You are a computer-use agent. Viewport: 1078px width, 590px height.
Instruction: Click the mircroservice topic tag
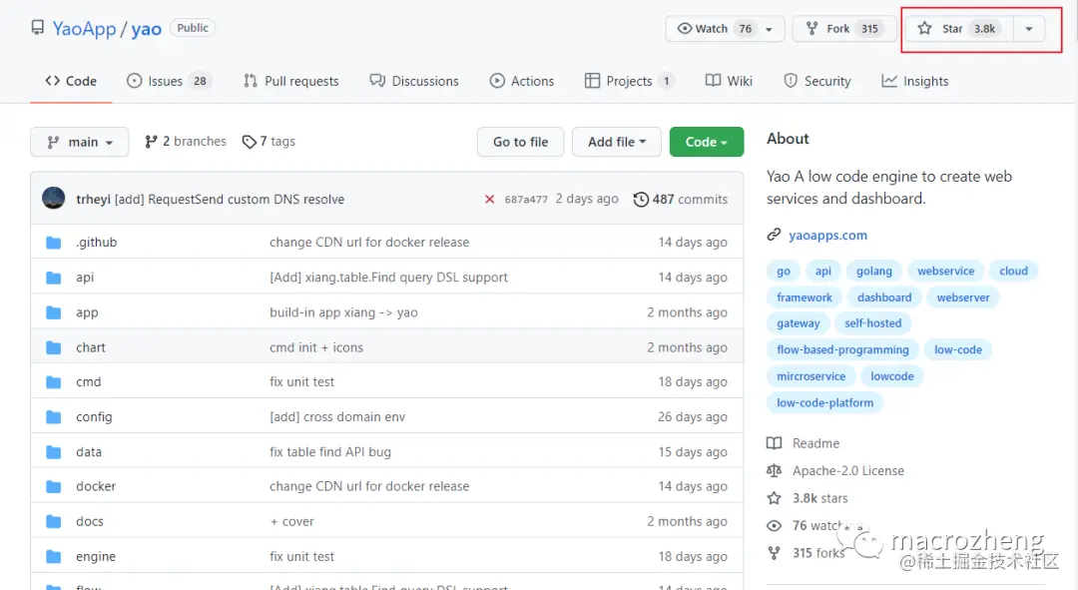coord(810,376)
